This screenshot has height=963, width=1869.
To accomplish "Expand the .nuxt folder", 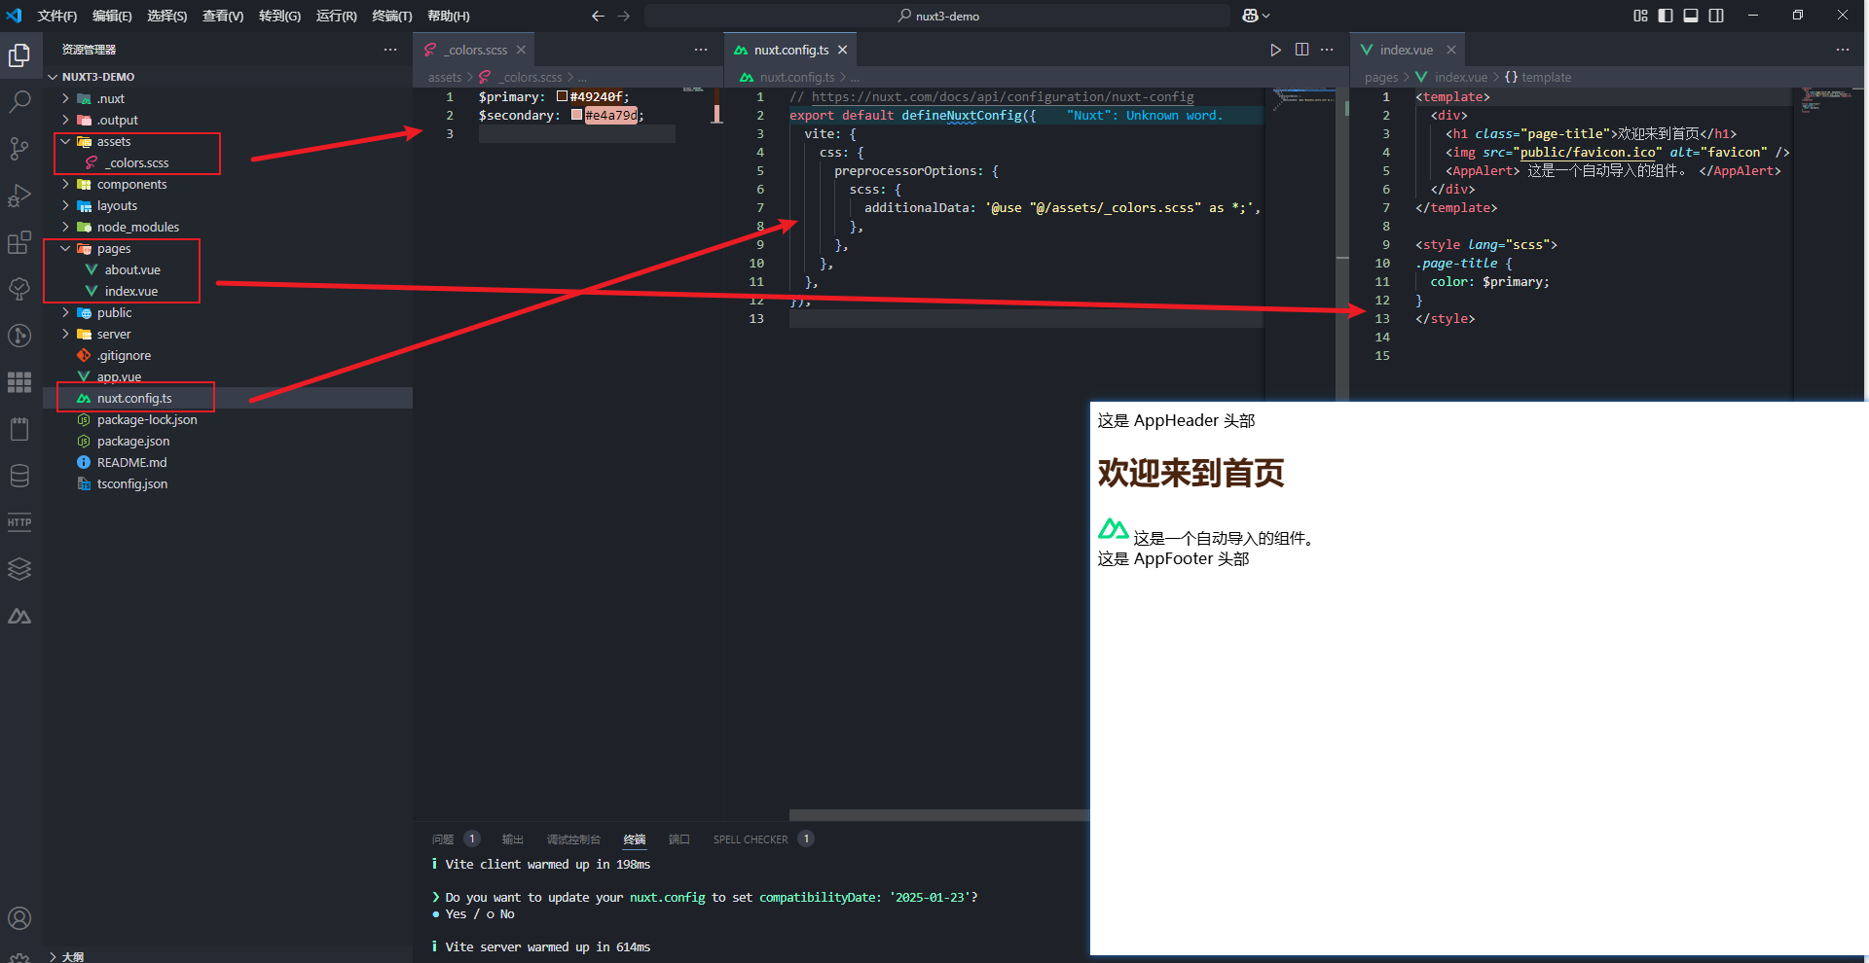I will pyautogui.click(x=65, y=98).
